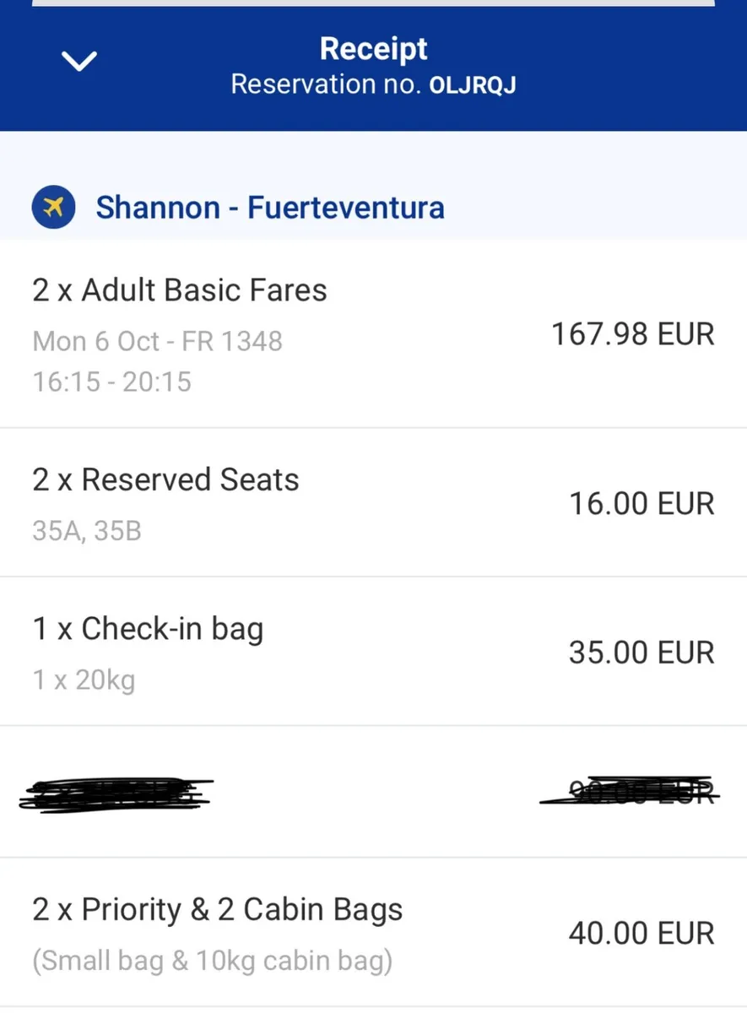Tap the 35.00 EUR bag price
This screenshot has height=1013, width=747.
(x=641, y=653)
